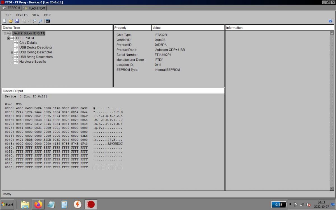Viewport: 336px width, 210px height.
Task: Click the hex dump row 0000:
Action: (64, 108)
